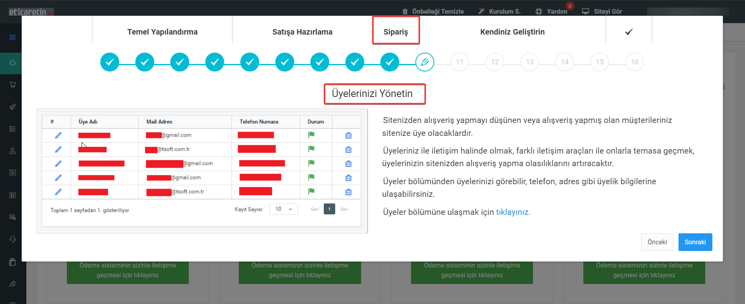This screenshot has height=304, width=745.
Task: Click the magic wand icon beside Kurulum S.
Action: click(x=481, y=11)
